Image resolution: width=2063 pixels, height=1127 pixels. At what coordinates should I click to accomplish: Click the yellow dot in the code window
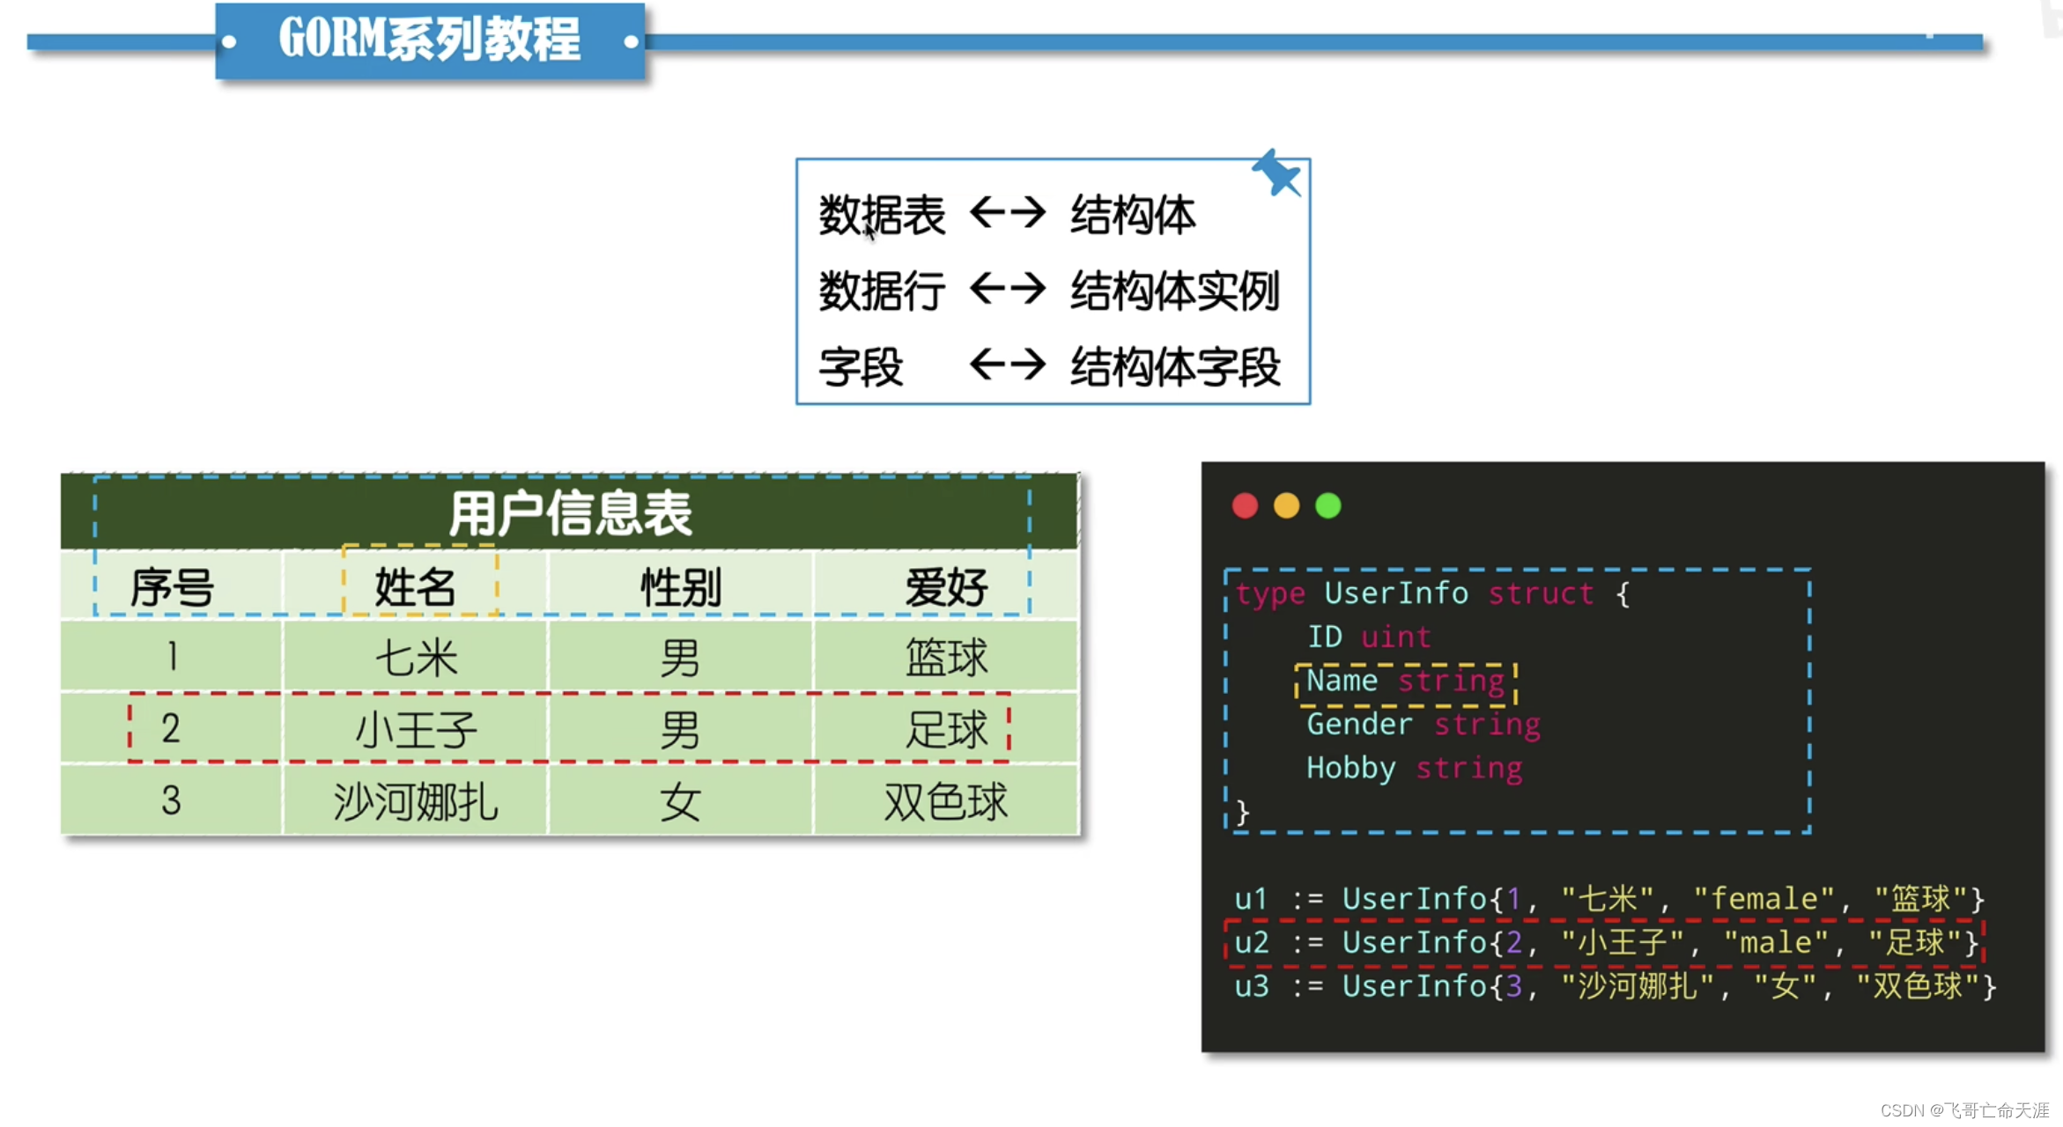1286,505
